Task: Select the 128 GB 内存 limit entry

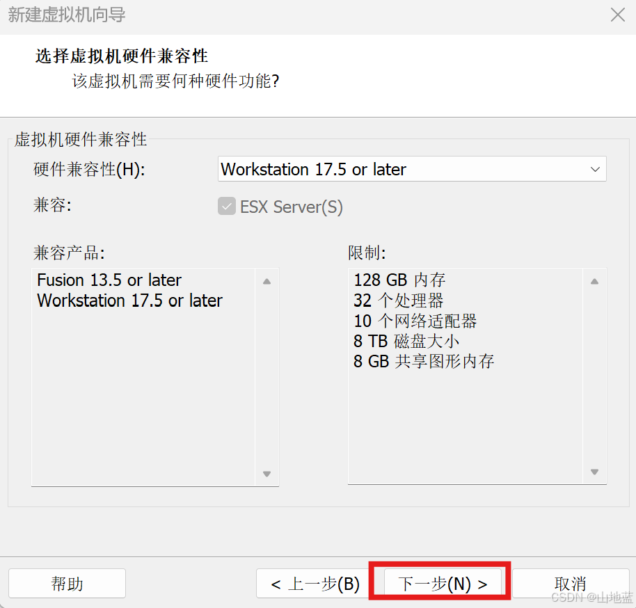Action: pyautogui.click(x=399, y=280)
